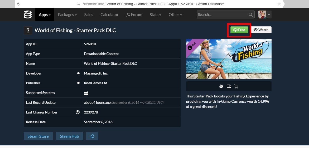Click App ID value 526010
The image size is (309, 148).
click(90, 44)
